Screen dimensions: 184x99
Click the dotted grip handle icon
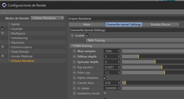tap(3, 12)
